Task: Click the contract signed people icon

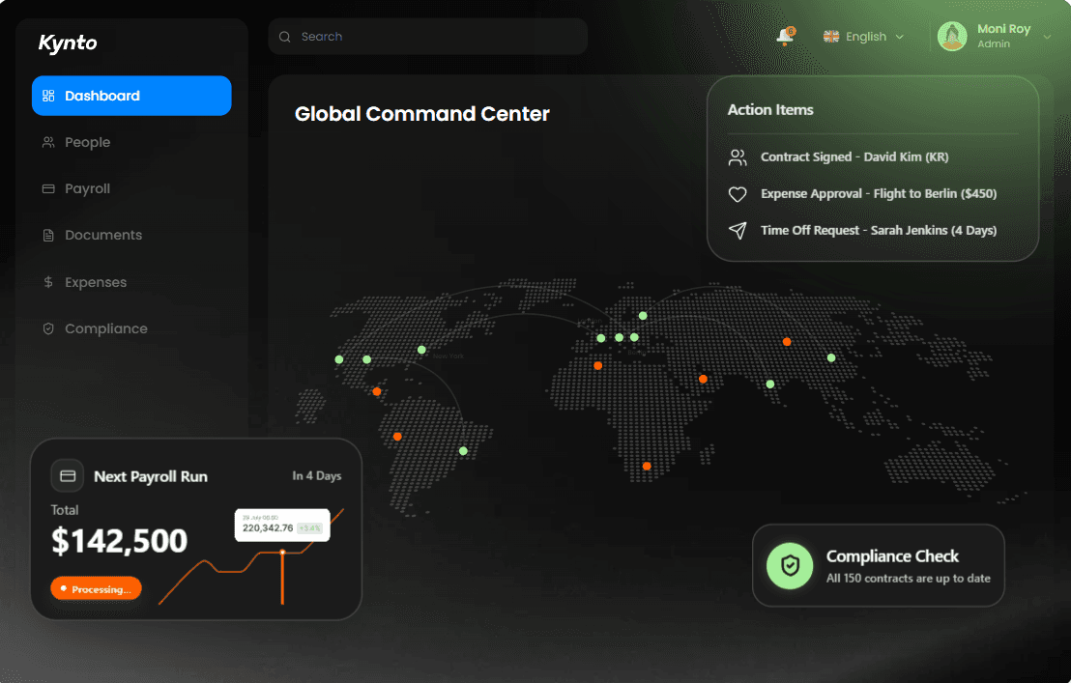Action: click(738, 157)
